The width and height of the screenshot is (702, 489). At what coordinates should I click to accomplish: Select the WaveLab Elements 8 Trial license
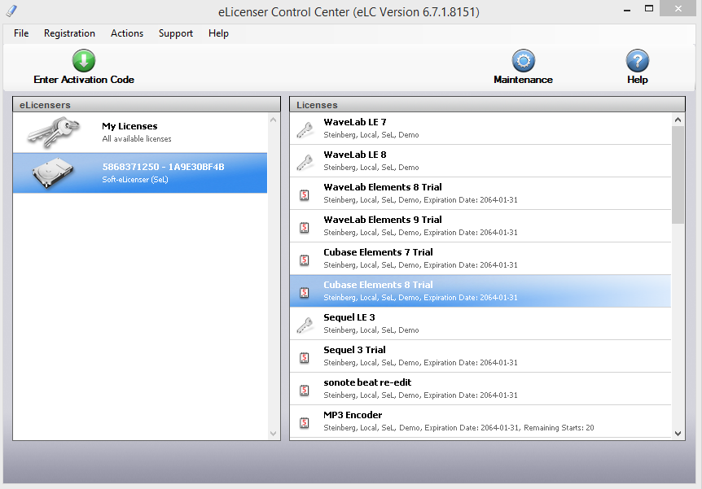[x=480, y=194]
